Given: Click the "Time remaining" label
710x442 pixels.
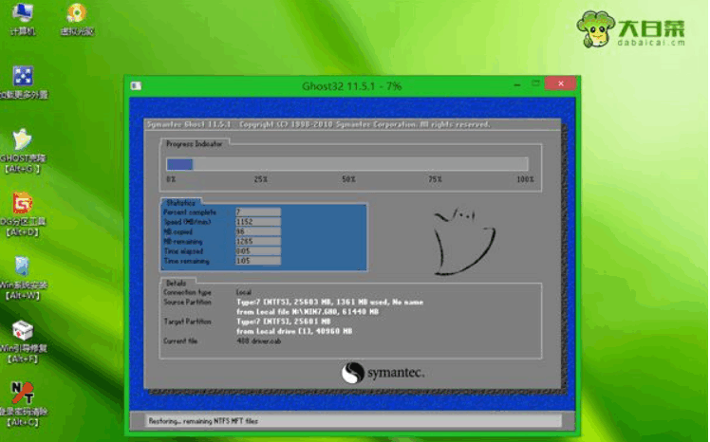Looking at the screenshot, I should click(x=186, y=261).
